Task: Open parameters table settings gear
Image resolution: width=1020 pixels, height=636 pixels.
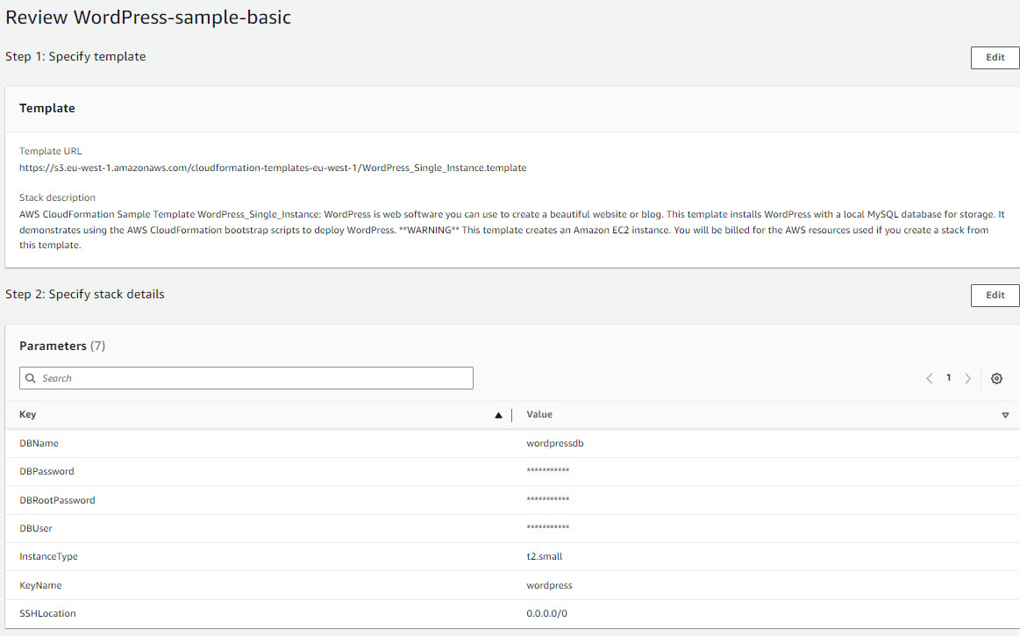Action: pos(996,378)
